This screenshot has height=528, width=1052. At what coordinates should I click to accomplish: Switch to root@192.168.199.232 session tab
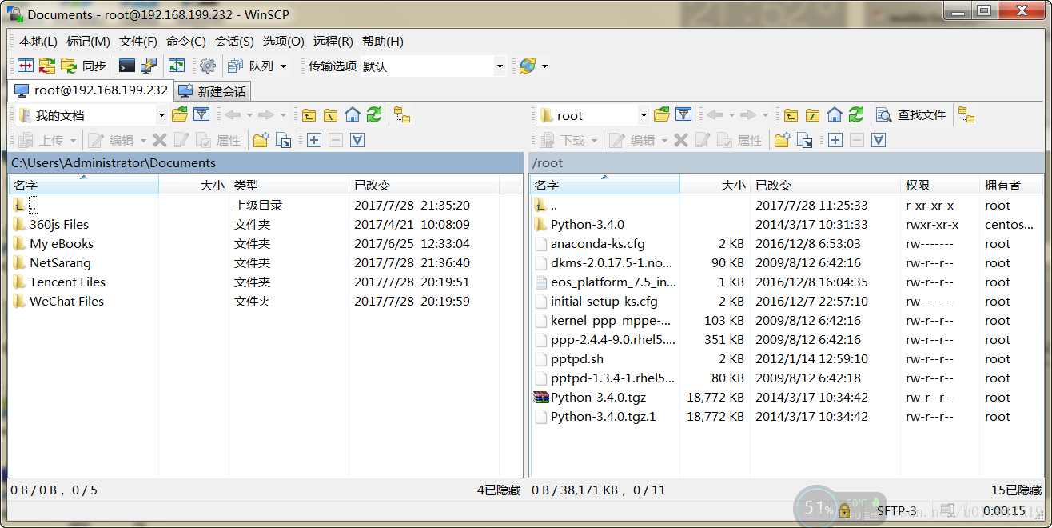[91, 90]
